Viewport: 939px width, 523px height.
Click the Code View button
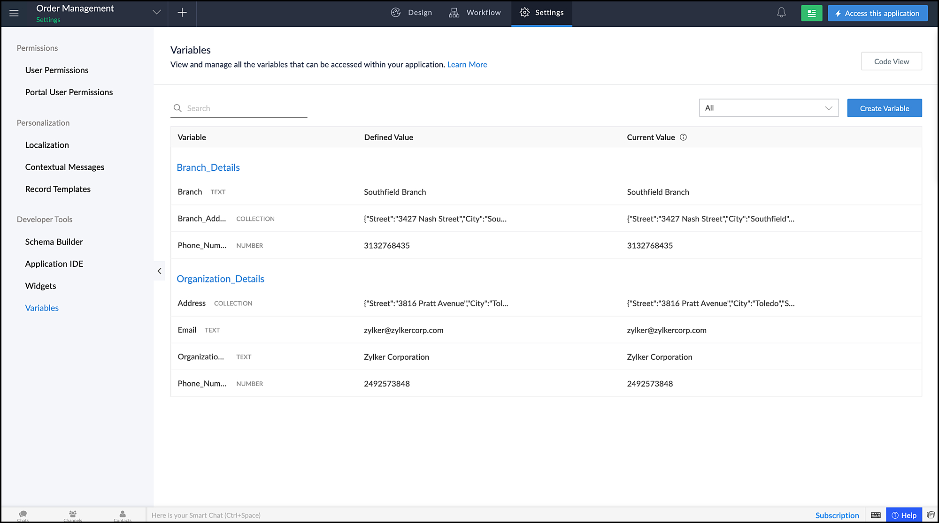[891, 61]
